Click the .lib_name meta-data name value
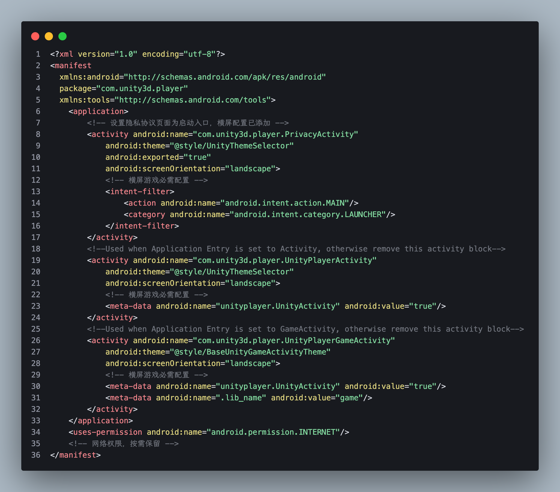The image size is (560, 492). (241, 398)
